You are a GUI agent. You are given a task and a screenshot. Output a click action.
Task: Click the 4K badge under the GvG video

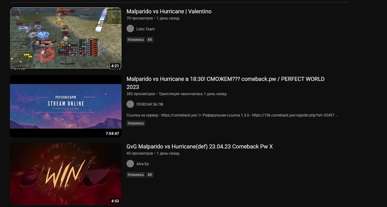(150, 175)
